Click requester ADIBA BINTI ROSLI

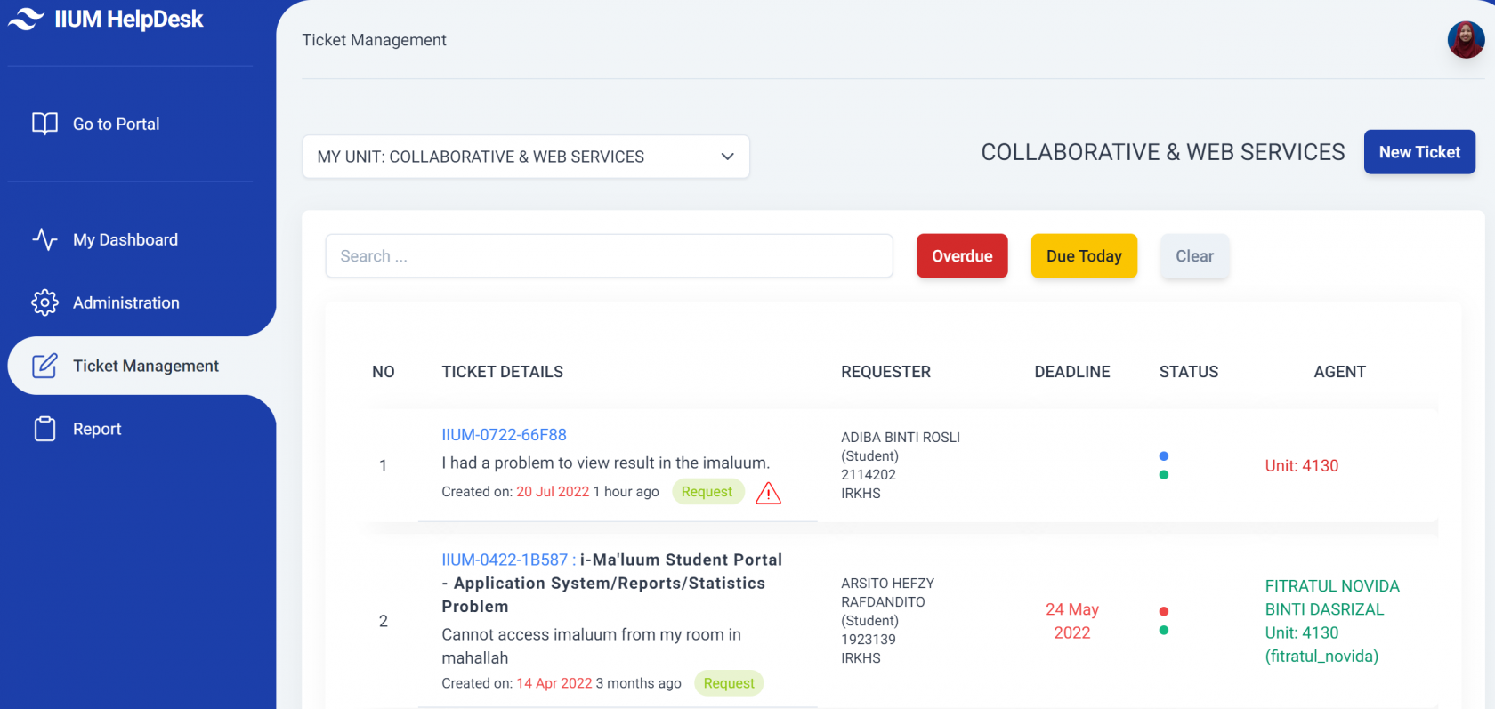point(901,438)
